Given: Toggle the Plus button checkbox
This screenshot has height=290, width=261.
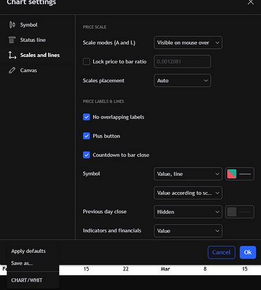Looking at the screenshot, I should point(86,136).
